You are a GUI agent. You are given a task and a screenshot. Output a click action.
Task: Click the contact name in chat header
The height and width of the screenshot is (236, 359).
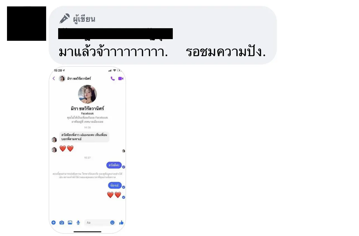(x=79, y=78)
